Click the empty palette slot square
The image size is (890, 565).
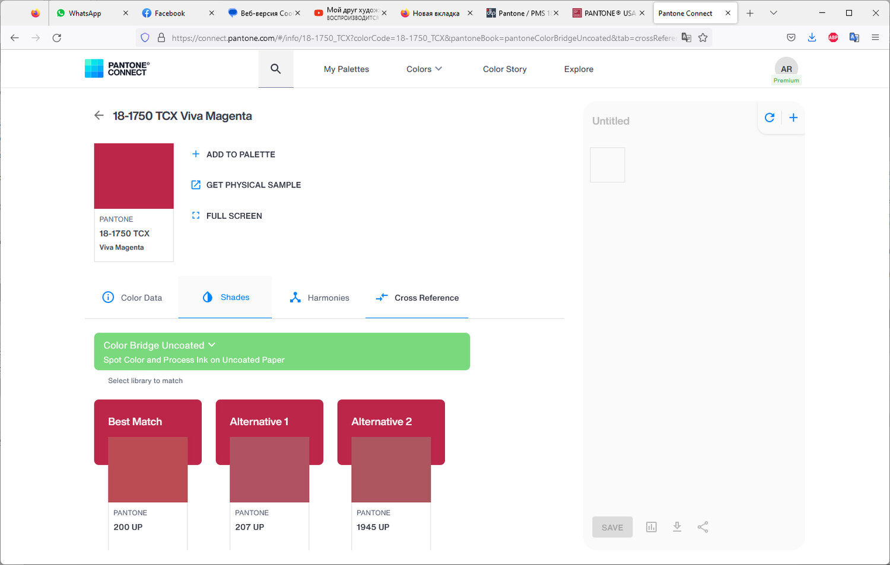[608, 165]
